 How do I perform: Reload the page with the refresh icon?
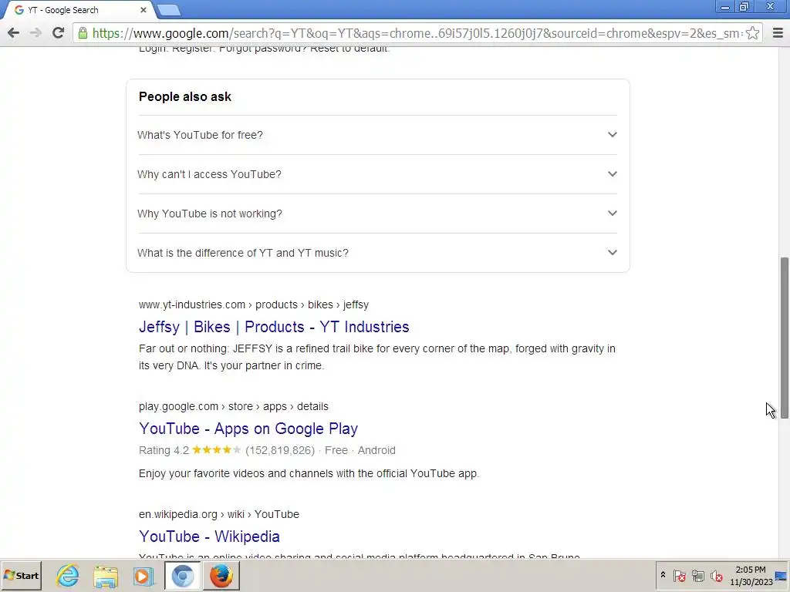58,33
